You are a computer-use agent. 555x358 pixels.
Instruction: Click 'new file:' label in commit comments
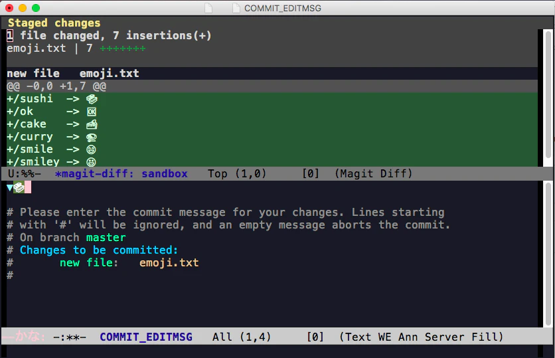88,263
